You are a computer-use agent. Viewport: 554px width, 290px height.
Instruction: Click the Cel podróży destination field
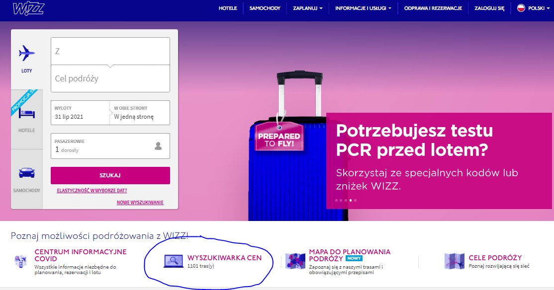tap(110, 78)
